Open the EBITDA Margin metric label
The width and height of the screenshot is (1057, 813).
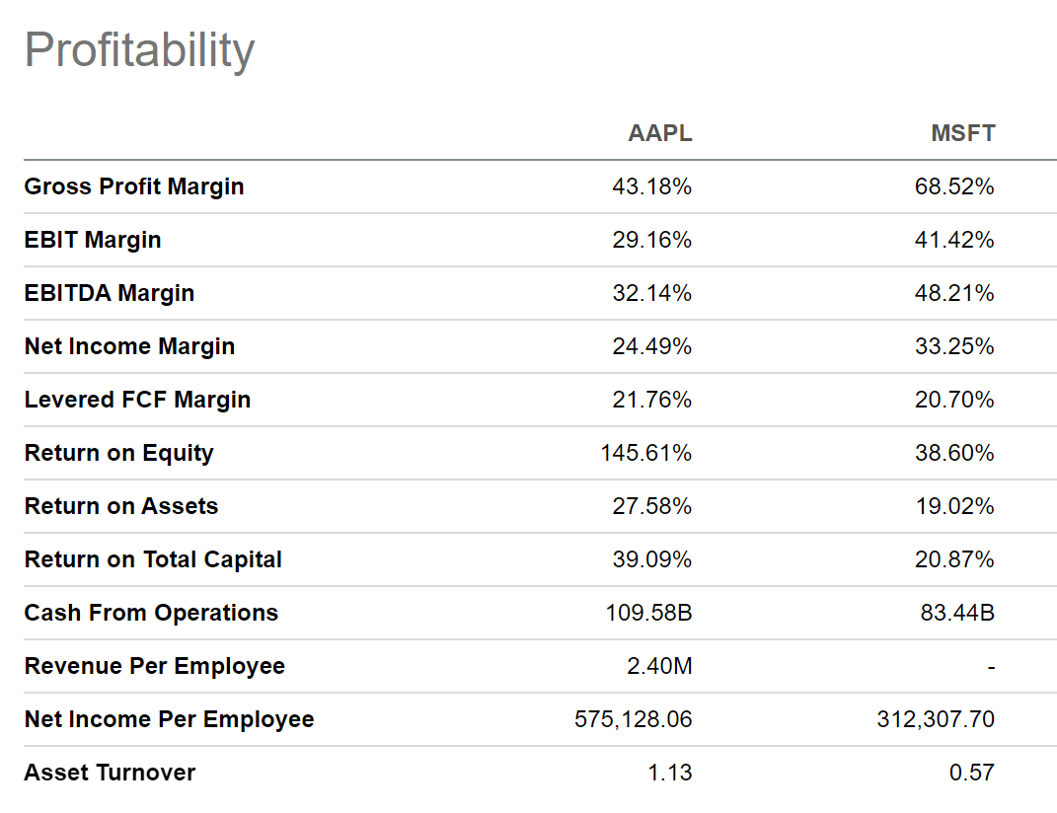click(x=110, y=293)
